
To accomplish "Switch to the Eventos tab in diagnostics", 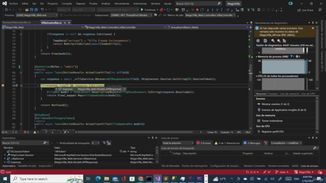I will pos(273,94).
